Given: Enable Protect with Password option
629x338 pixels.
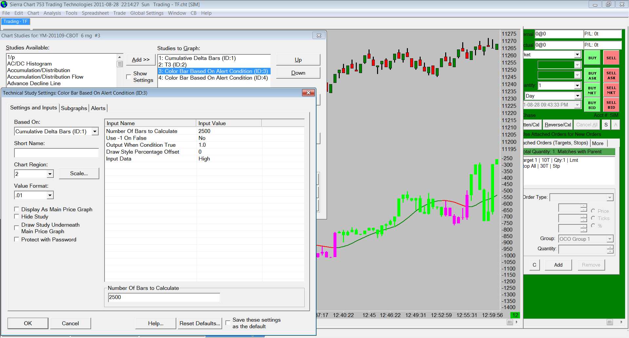Looking at the screenshot, I should 16,239.
